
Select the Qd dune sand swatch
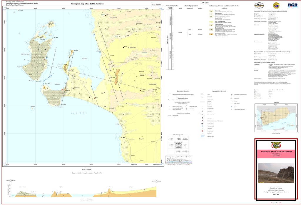tap(212, 11)
